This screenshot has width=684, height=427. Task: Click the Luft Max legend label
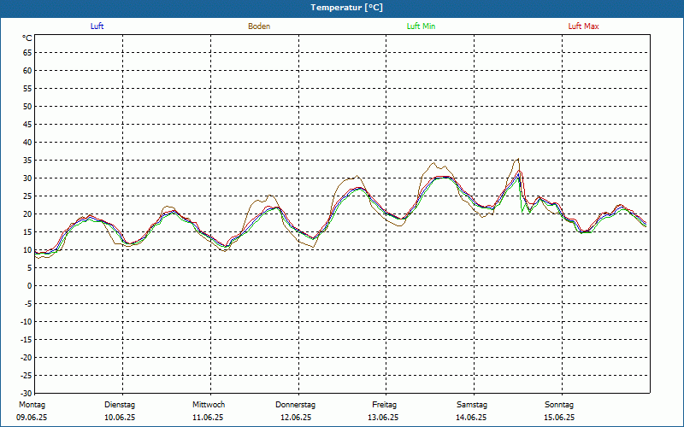[x=583, y=26]
